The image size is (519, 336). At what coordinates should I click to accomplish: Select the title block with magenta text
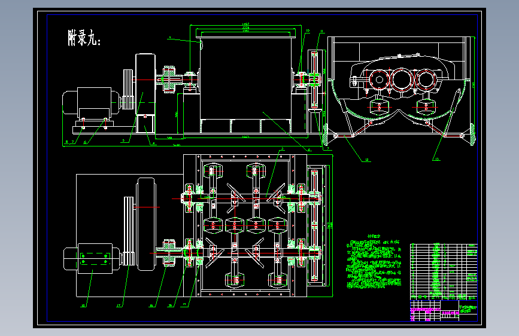pyautogui.click(x=444, y=310)
